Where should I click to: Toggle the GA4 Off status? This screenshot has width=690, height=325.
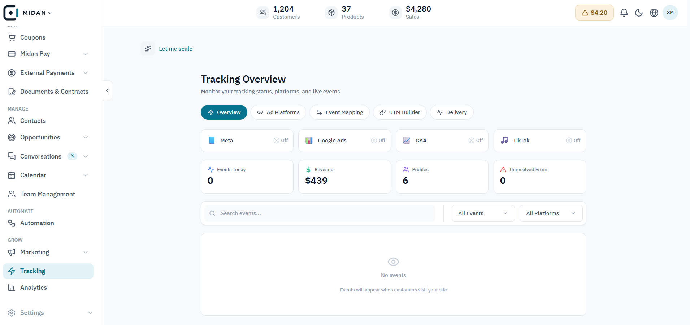pos(476,141)
